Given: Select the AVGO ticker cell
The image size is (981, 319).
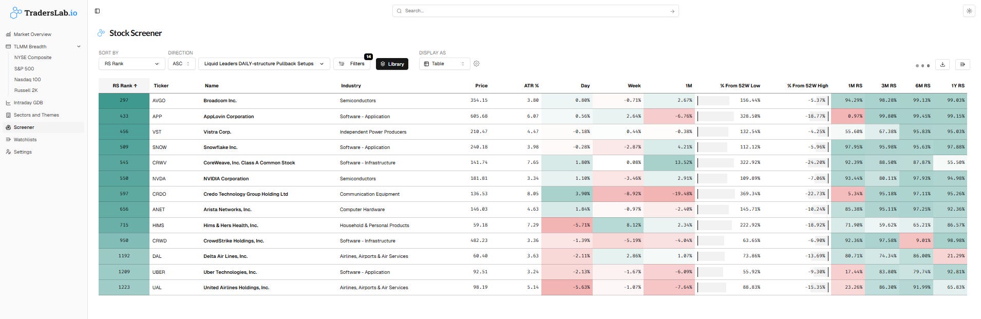Looking at the screenshot, I should pos(159,101).
